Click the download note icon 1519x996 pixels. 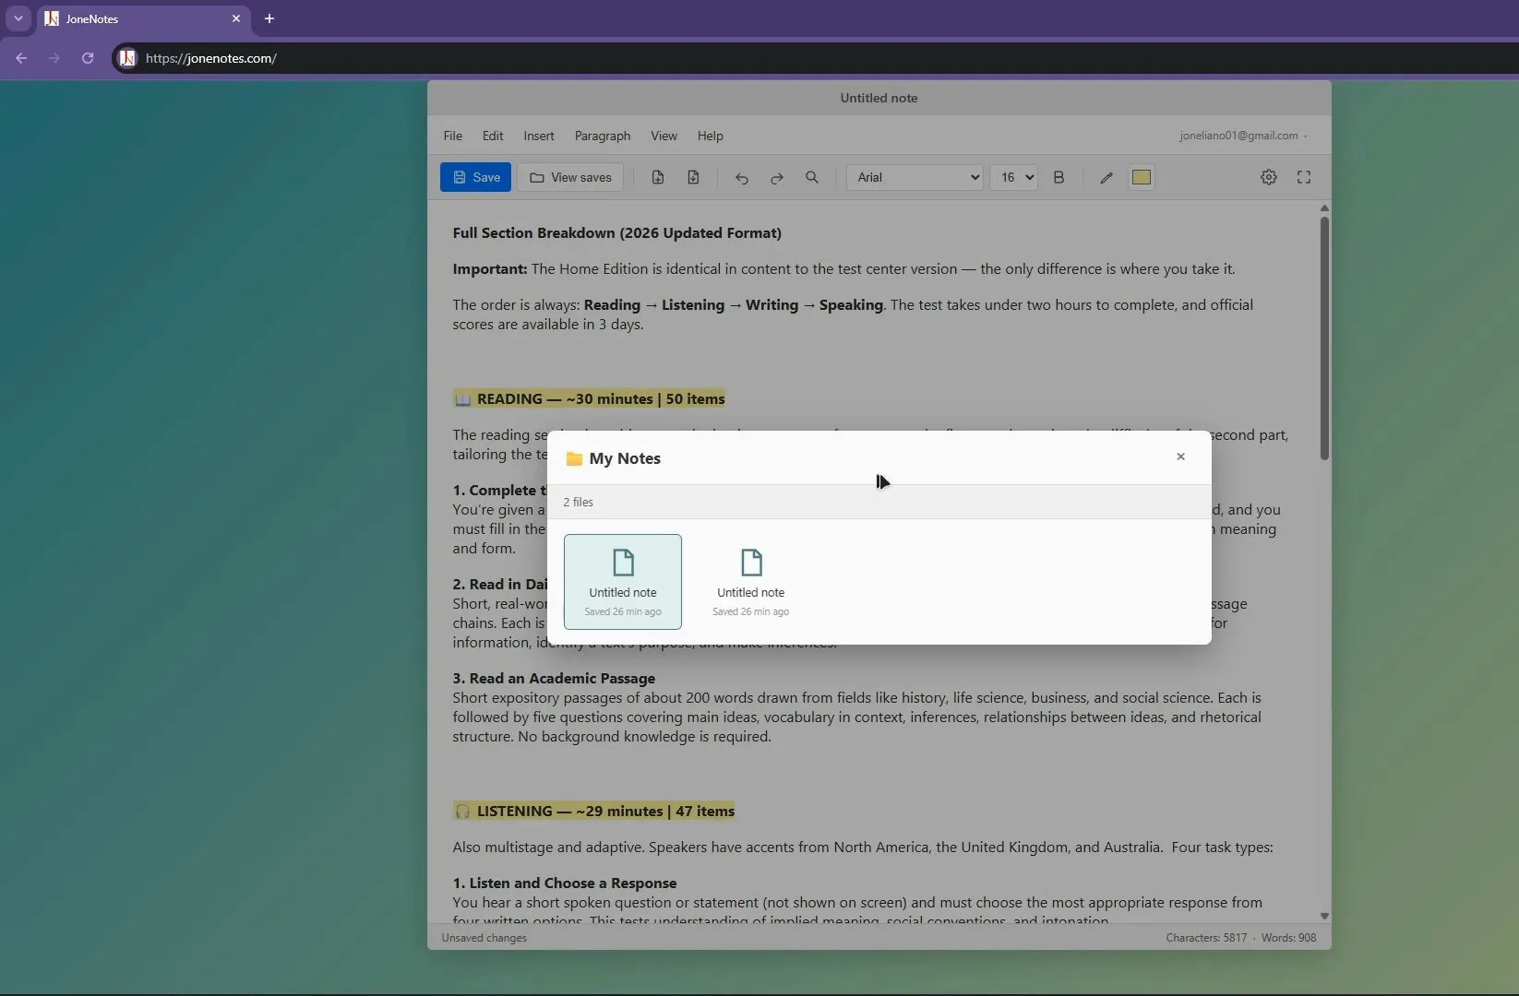(693, 177)
